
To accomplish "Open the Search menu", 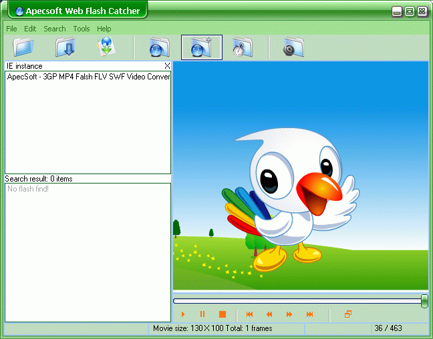I will coord(55,29).
